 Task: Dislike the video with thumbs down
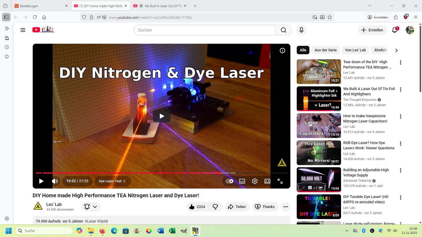(x=215, y=207)
